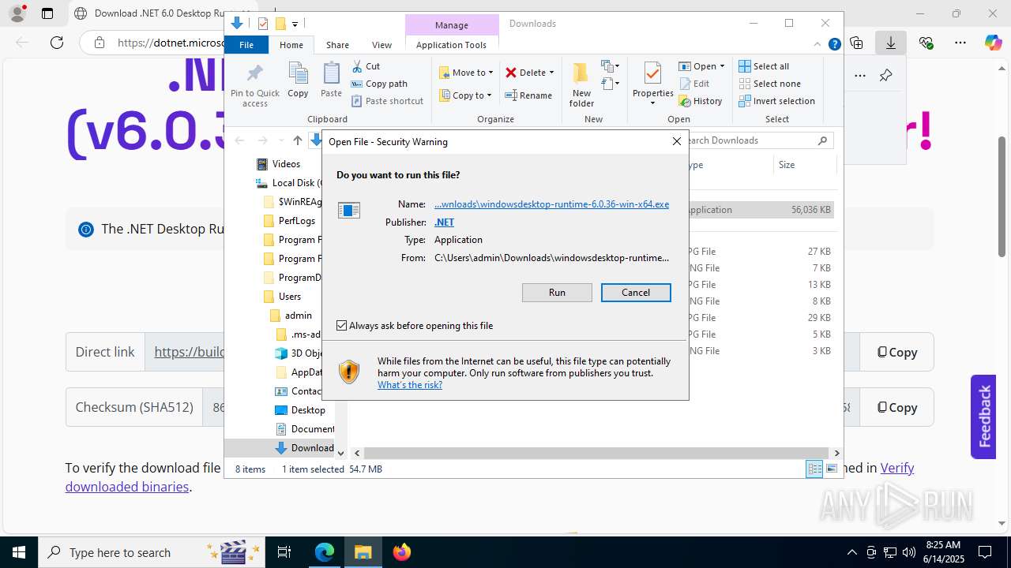Image resolution: width=1011 pixels, height=568 pixels.
Task: Open Firefox from the taskbar
Action: click(x=402, y=552)
